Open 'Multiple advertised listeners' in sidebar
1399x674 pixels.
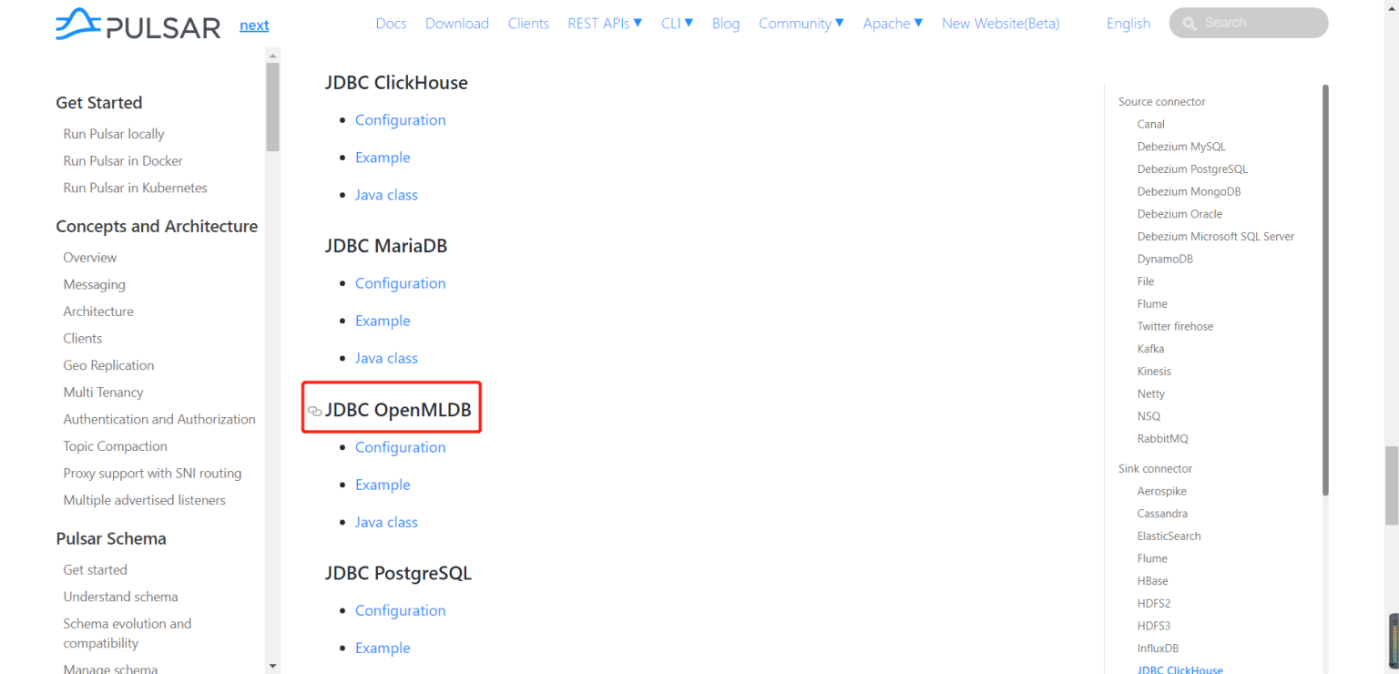(x=144, y=500)
